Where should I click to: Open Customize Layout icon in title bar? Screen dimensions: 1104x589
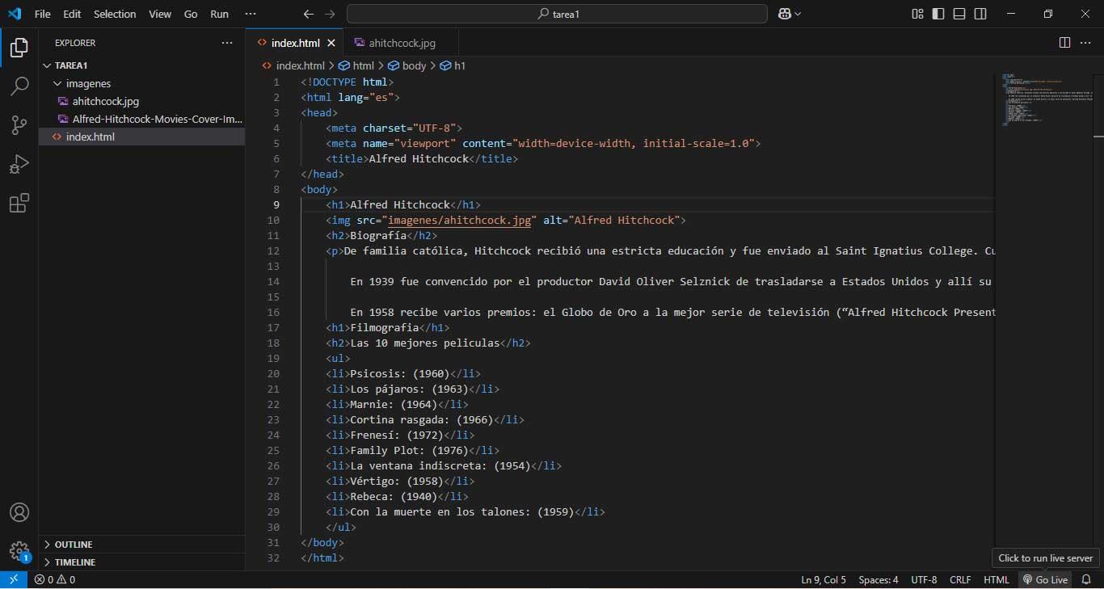pyautogui.click(x=917, y=14)
